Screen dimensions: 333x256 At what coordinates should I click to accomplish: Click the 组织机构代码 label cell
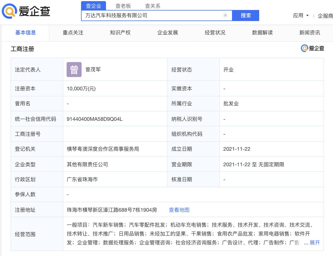click(193, 134)
